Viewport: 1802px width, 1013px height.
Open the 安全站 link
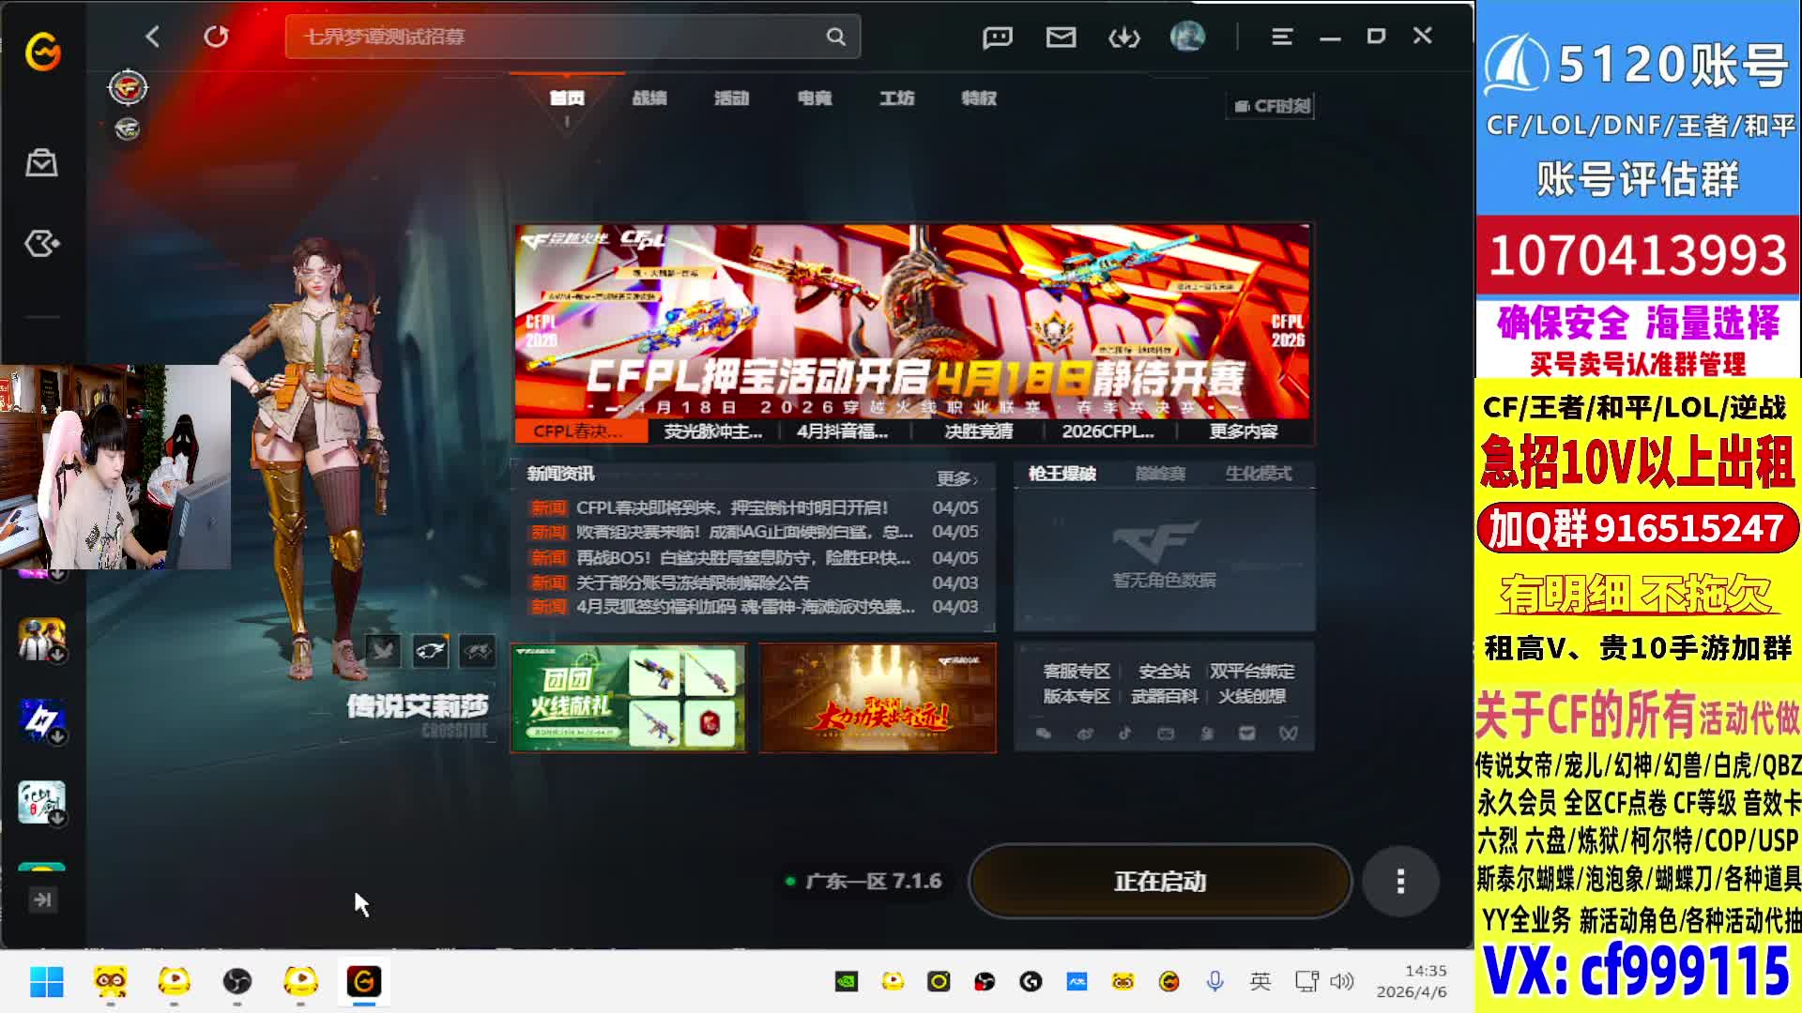[1164, 671]
